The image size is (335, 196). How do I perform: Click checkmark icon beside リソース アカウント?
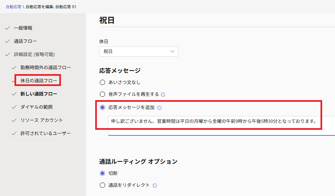pos(14,120)
